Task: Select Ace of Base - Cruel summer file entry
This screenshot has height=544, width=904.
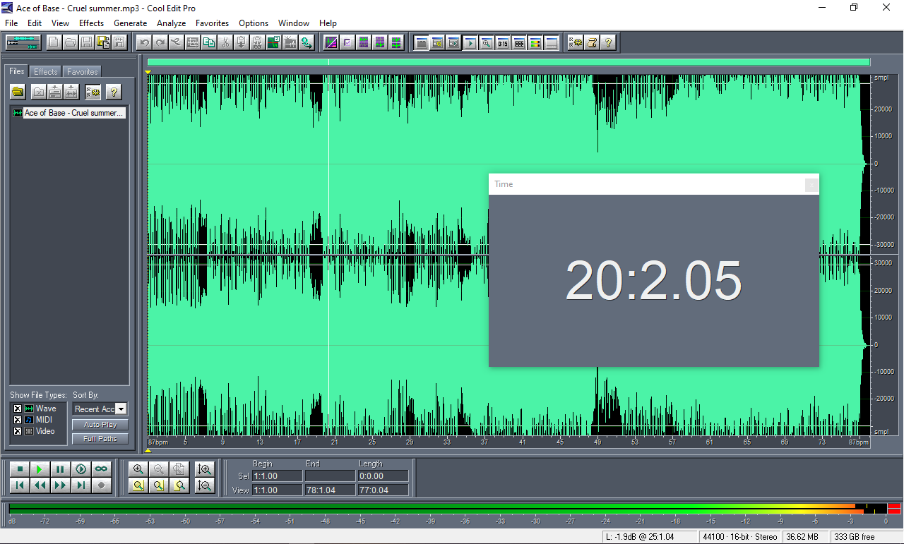Action: 69,113
